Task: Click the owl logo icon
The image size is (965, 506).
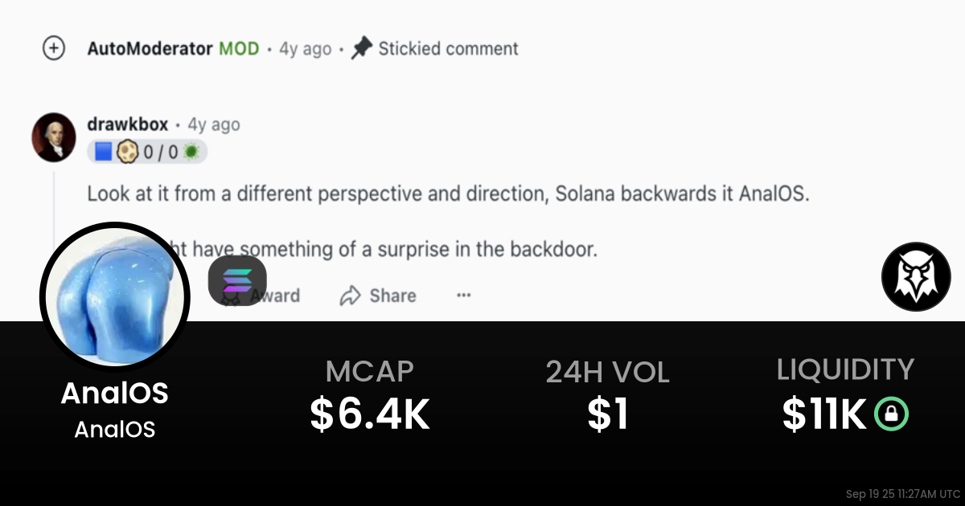Action: tap(916, 276)
